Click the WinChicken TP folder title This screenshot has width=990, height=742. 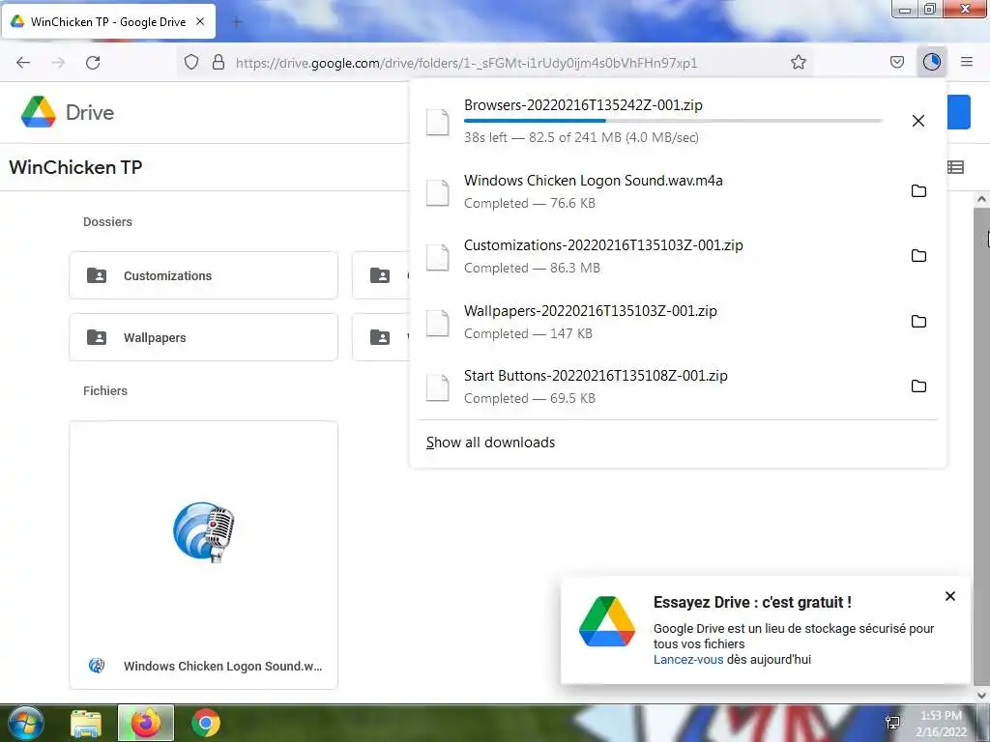(x=75, y=167)
